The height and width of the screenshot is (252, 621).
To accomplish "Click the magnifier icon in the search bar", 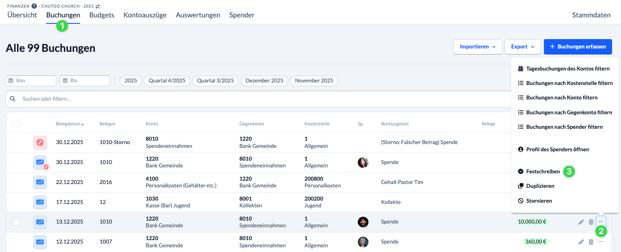I will [x=13, y=99].
